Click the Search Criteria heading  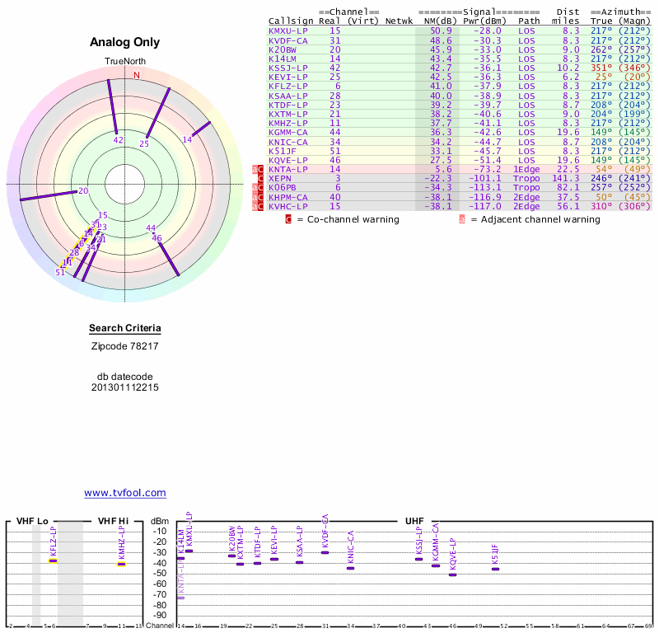[124, 329]
